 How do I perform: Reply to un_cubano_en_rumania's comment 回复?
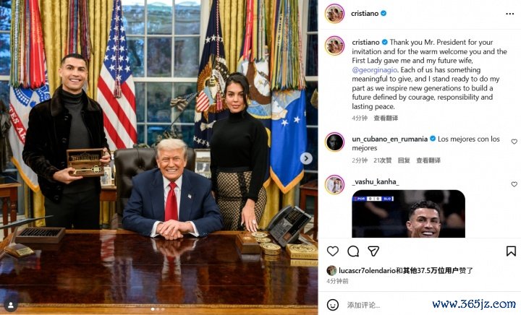click(404, 160)
